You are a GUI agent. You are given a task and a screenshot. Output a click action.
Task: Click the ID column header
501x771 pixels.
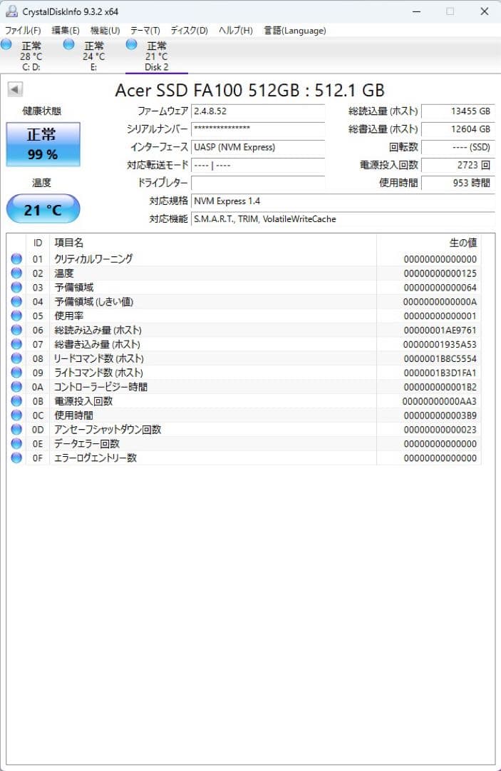[x=38, y=243]
